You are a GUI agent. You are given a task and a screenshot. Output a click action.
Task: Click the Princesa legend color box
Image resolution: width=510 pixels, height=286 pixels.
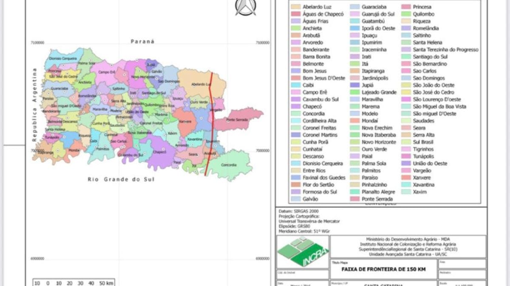tap(406, 7)
